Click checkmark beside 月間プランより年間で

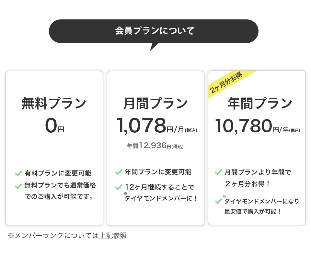(218, 172)
